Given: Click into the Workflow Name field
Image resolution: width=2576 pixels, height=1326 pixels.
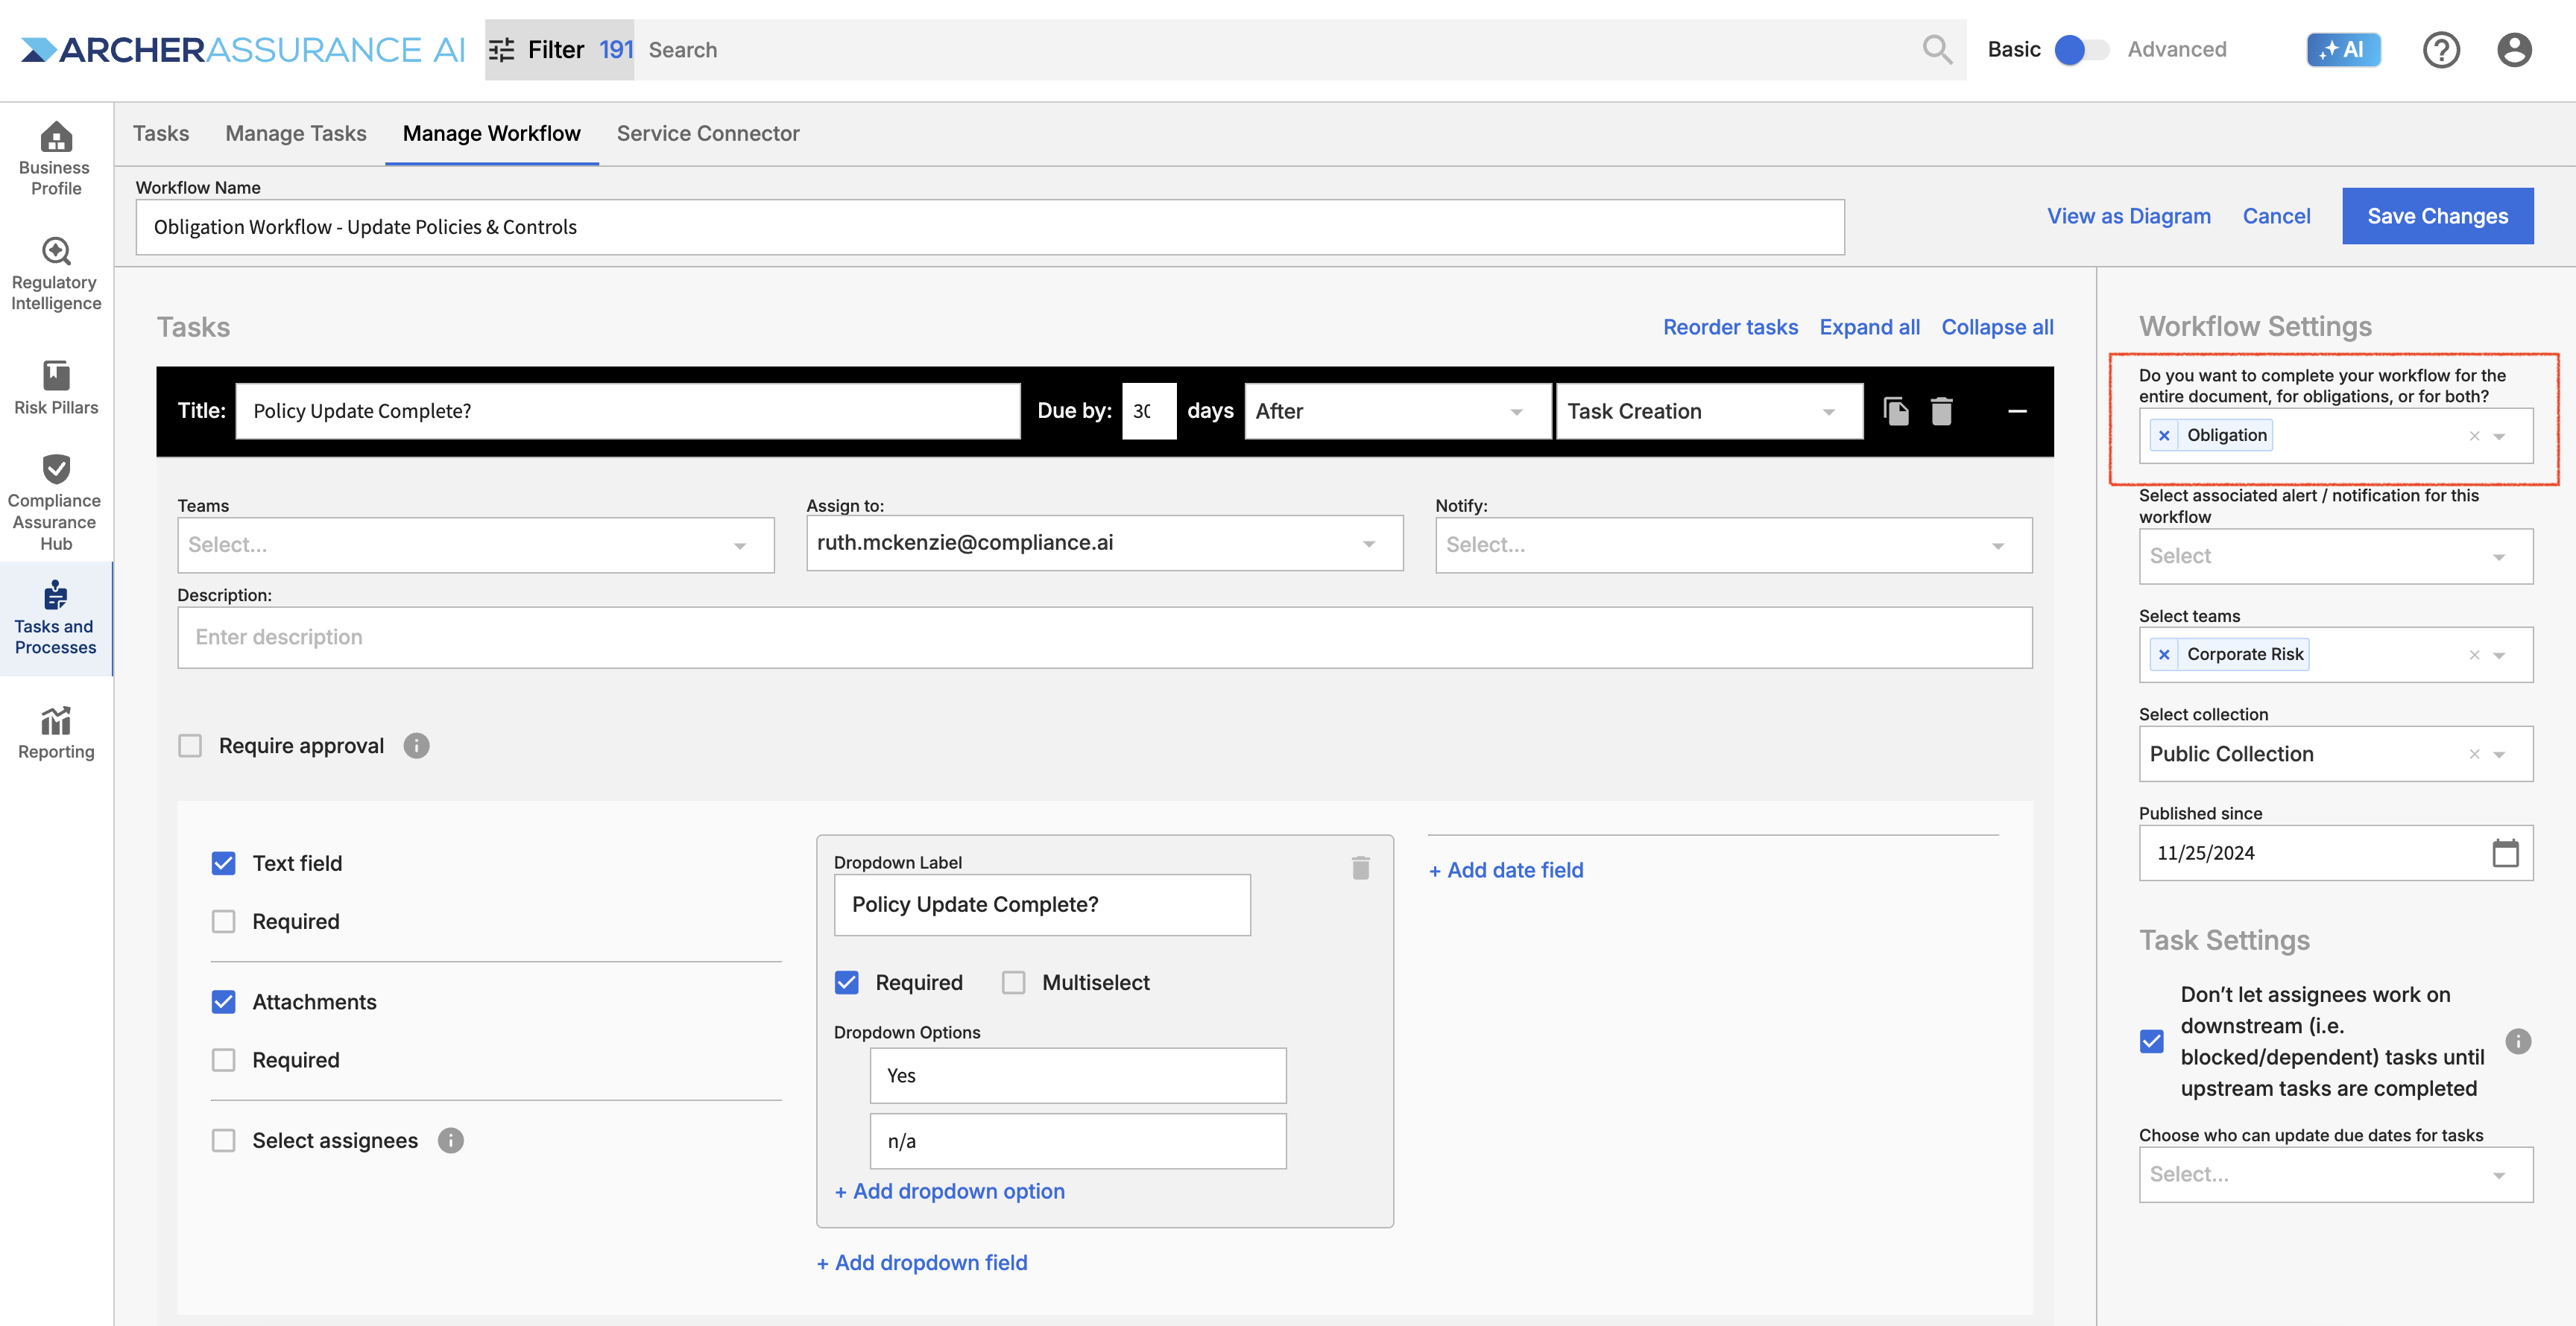Looking at the screenshot, I should pyautogui.click(x=990, y=226).
